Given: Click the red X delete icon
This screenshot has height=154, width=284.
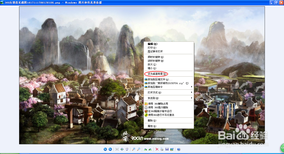Looking at the screenshot, I should (x=157, y=149).
